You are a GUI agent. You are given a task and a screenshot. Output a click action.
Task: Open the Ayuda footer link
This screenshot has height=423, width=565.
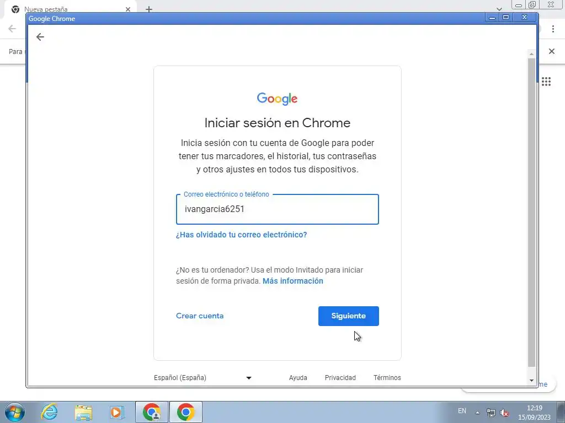coord(298,378)
